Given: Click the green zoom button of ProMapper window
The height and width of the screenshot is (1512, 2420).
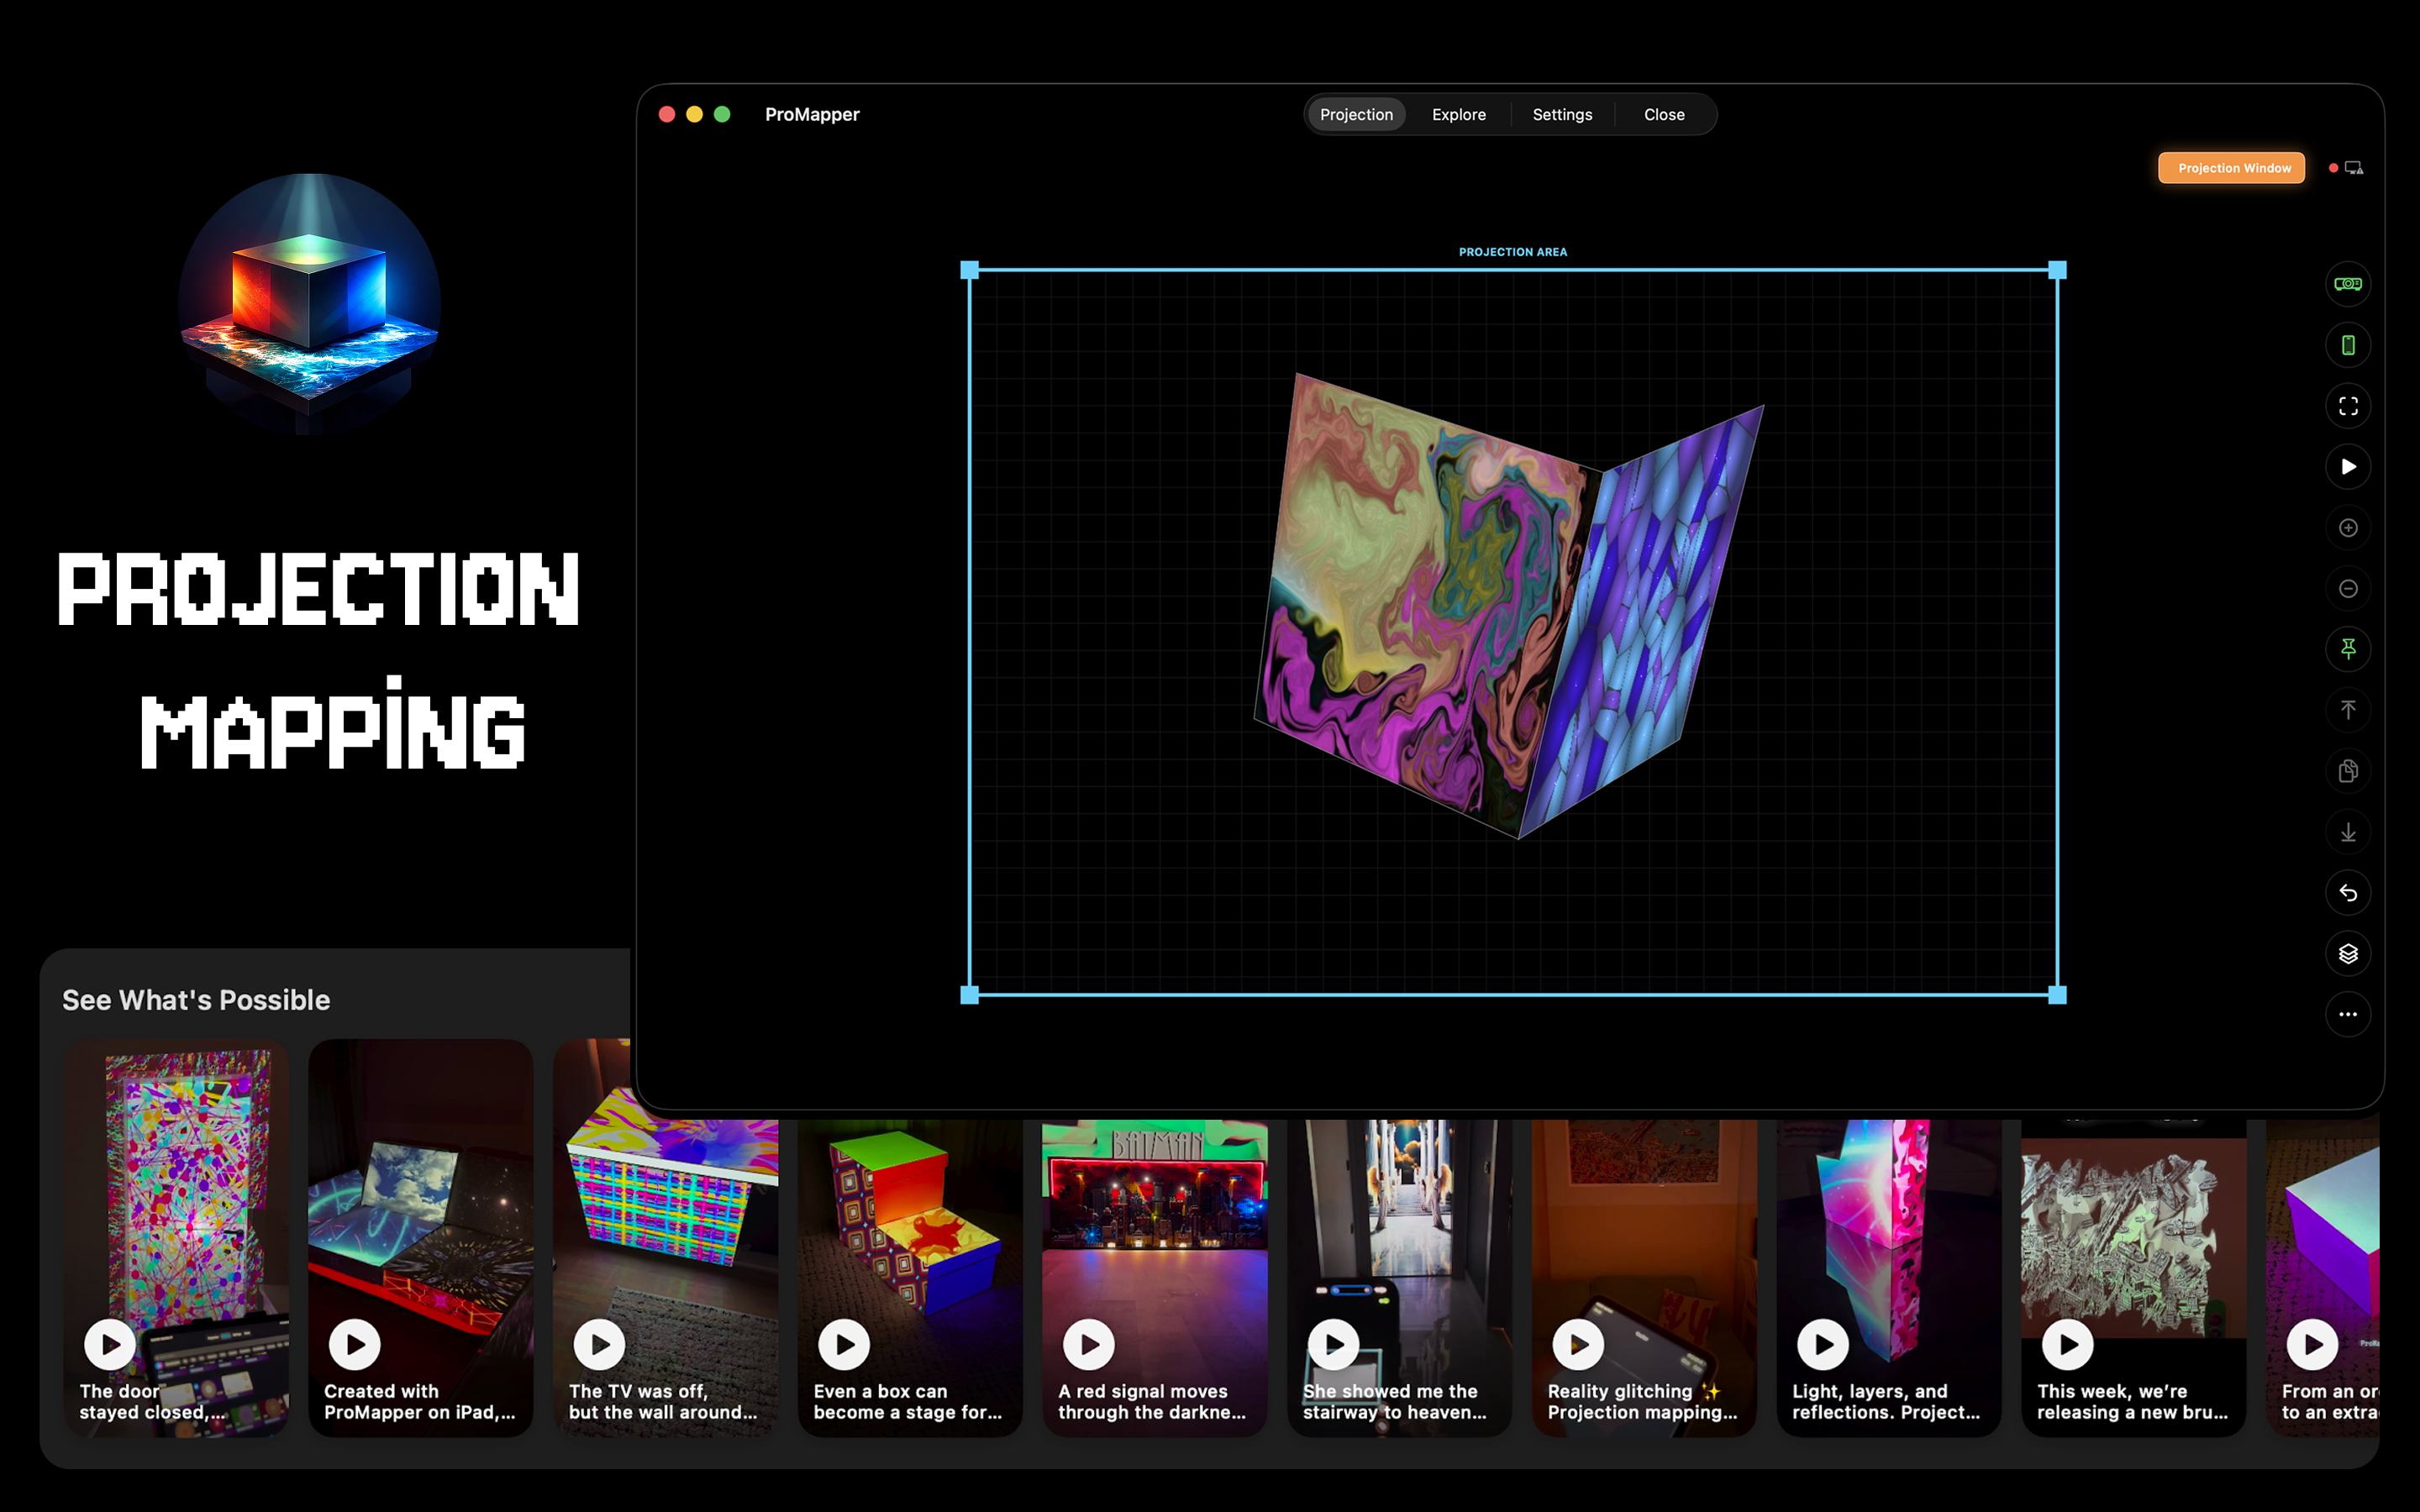Looking at the screenshot, I should (x=722, y=114).
